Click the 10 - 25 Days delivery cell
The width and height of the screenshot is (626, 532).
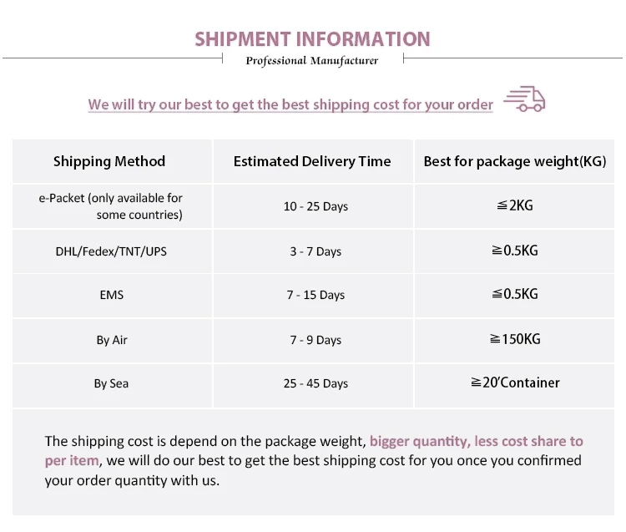pos(316,206)
